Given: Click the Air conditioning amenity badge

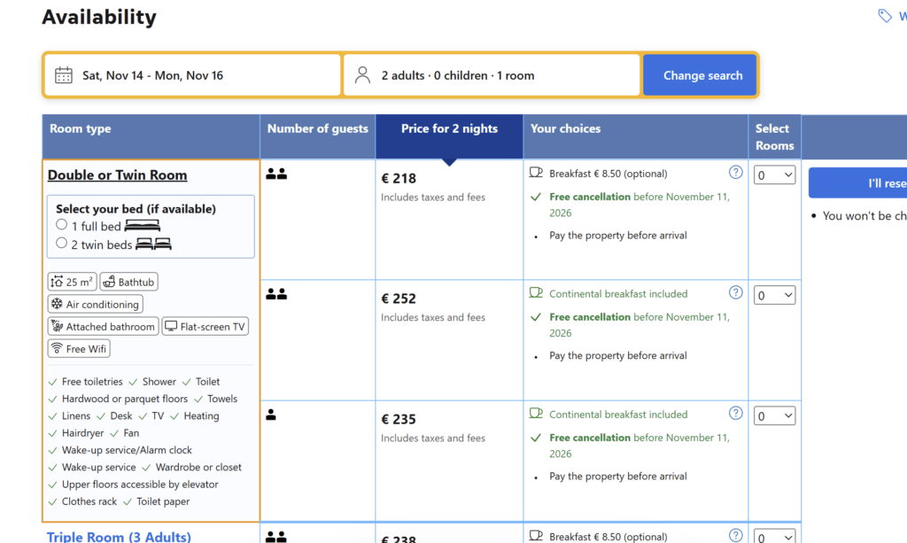Looking at the screenshot, I should [x=95, y=305].
